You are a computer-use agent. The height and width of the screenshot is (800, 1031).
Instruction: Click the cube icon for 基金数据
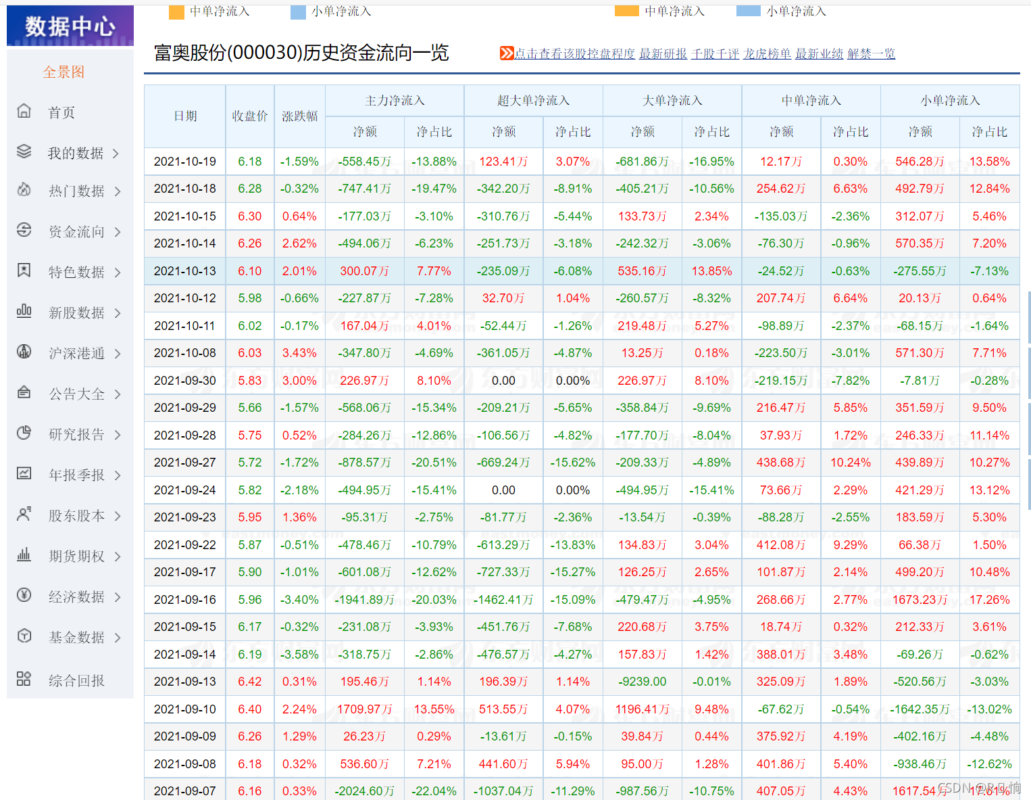pyautogui.click(x=24, y=636)
